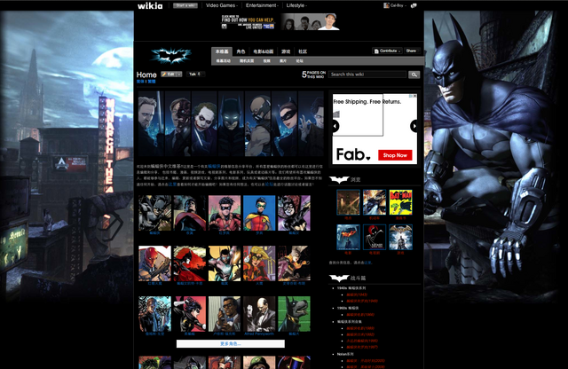Image resolution: width=568 pixels, height=369 pixels.
Task: Open the Wikia logo home link
Action: pos(150,6)
